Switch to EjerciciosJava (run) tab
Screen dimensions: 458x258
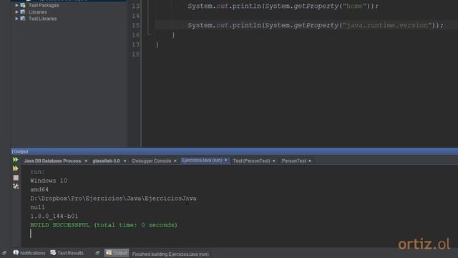coord(202,161)
